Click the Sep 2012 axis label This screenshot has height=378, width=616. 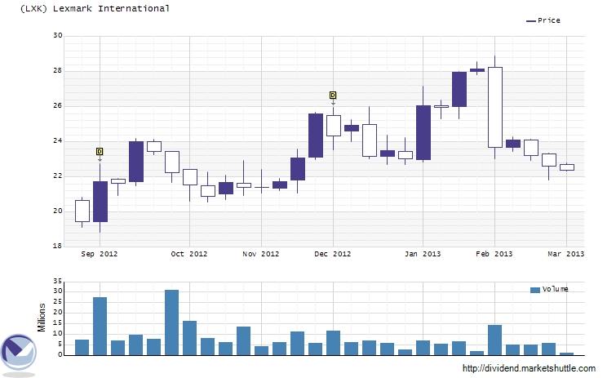[100, 254]
